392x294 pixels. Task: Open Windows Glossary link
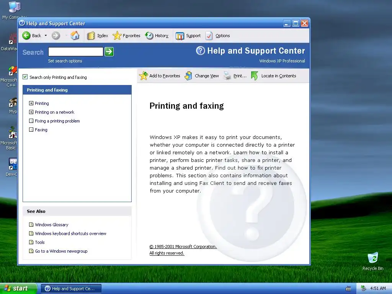(x=52, y=225)
